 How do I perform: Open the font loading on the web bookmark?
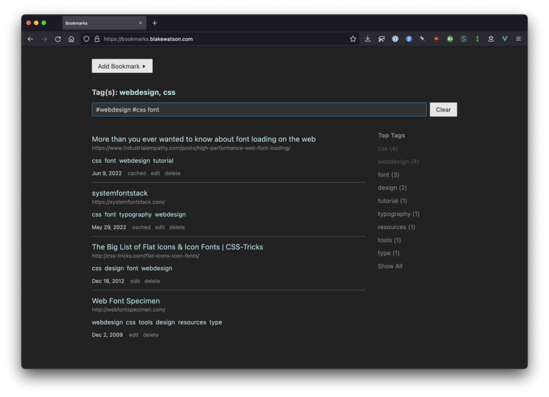tap(203, 139)
